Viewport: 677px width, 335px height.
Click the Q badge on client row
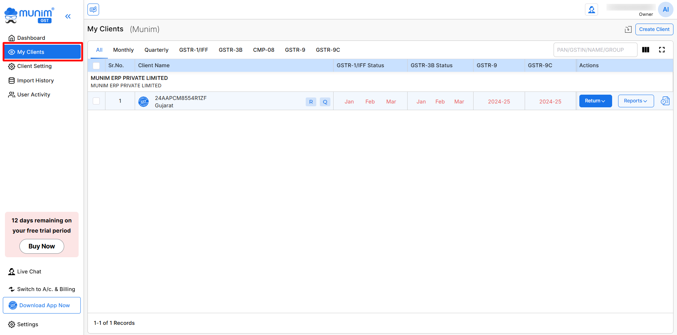click(x=325, y=102)
